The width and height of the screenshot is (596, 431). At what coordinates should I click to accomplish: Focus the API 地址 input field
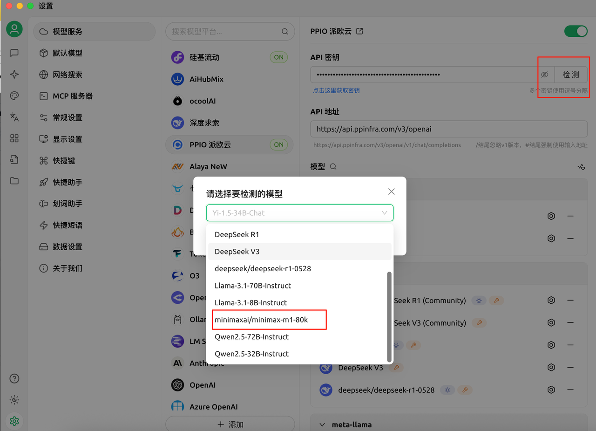tap(449, 129)
